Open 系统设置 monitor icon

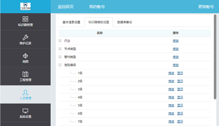point(25,111)
